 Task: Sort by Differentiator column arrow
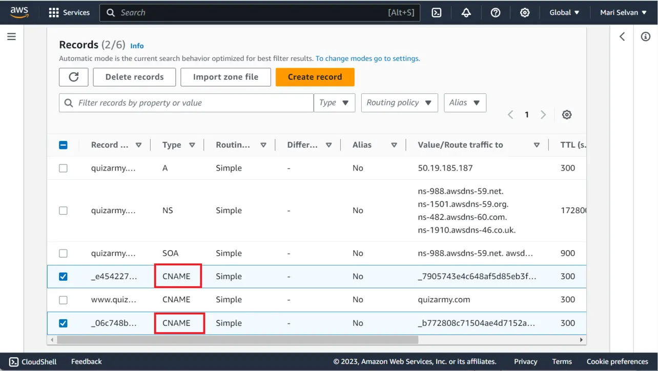[x=329, y=145]
